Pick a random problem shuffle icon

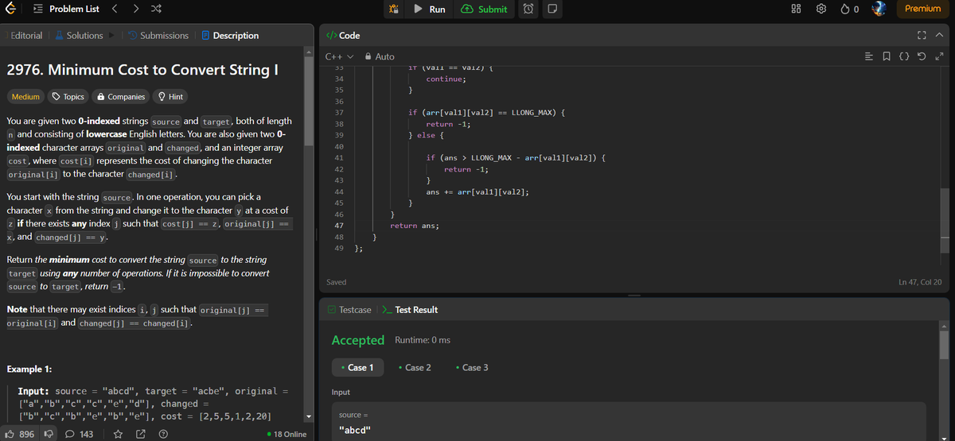coord(157,9)
